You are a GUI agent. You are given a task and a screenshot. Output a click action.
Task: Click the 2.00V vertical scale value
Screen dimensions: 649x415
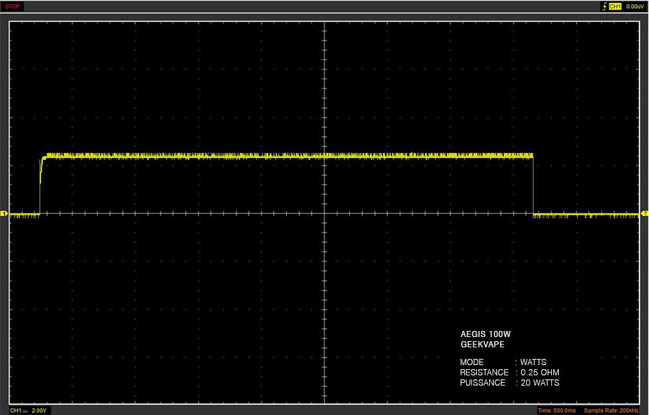tap(39, 410)
